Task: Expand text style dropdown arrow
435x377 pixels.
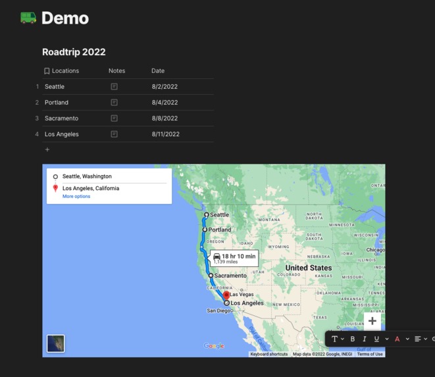Action: [342, 339]
